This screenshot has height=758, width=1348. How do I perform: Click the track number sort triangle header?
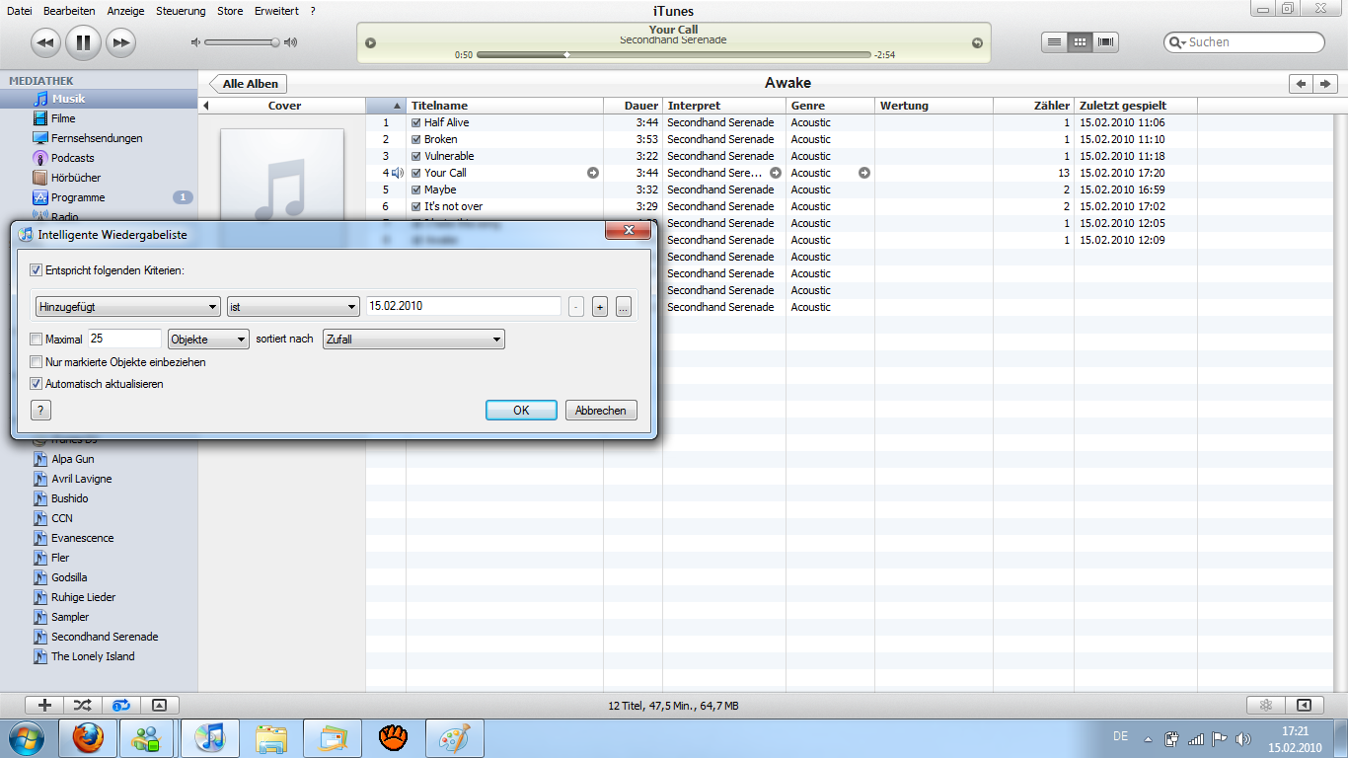point(397,106)
